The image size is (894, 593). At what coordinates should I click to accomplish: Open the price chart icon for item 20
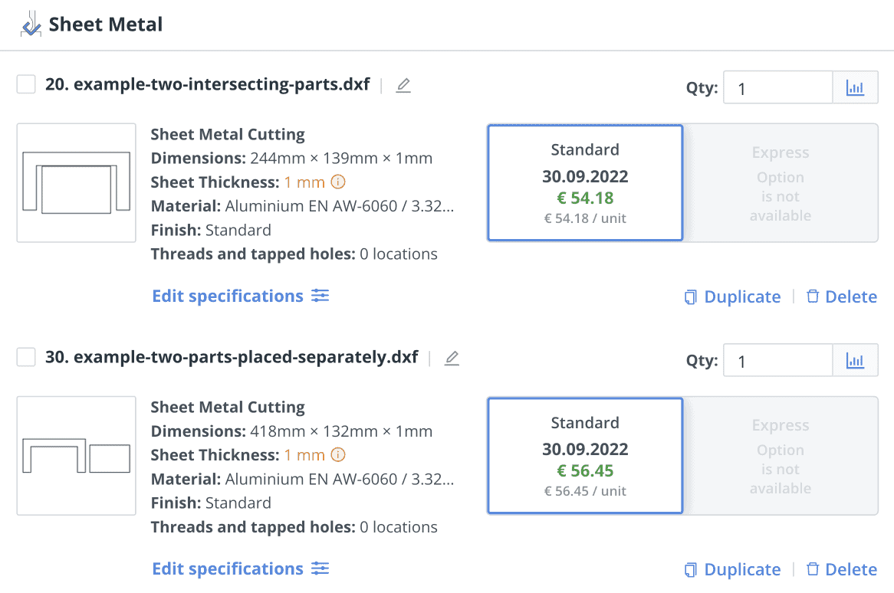(x=855, y=87)
